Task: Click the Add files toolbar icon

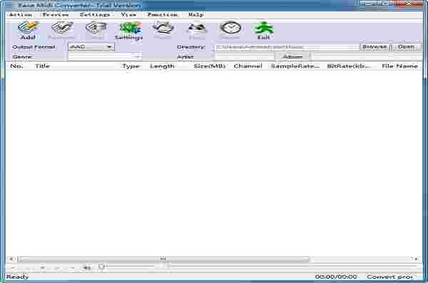Action: pos(28,30)
